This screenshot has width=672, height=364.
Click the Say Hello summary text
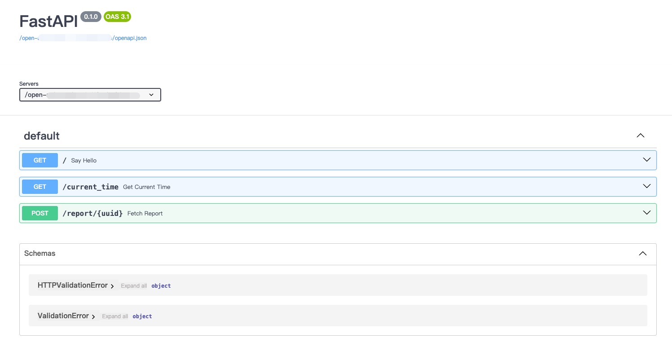tap(84, 160)
